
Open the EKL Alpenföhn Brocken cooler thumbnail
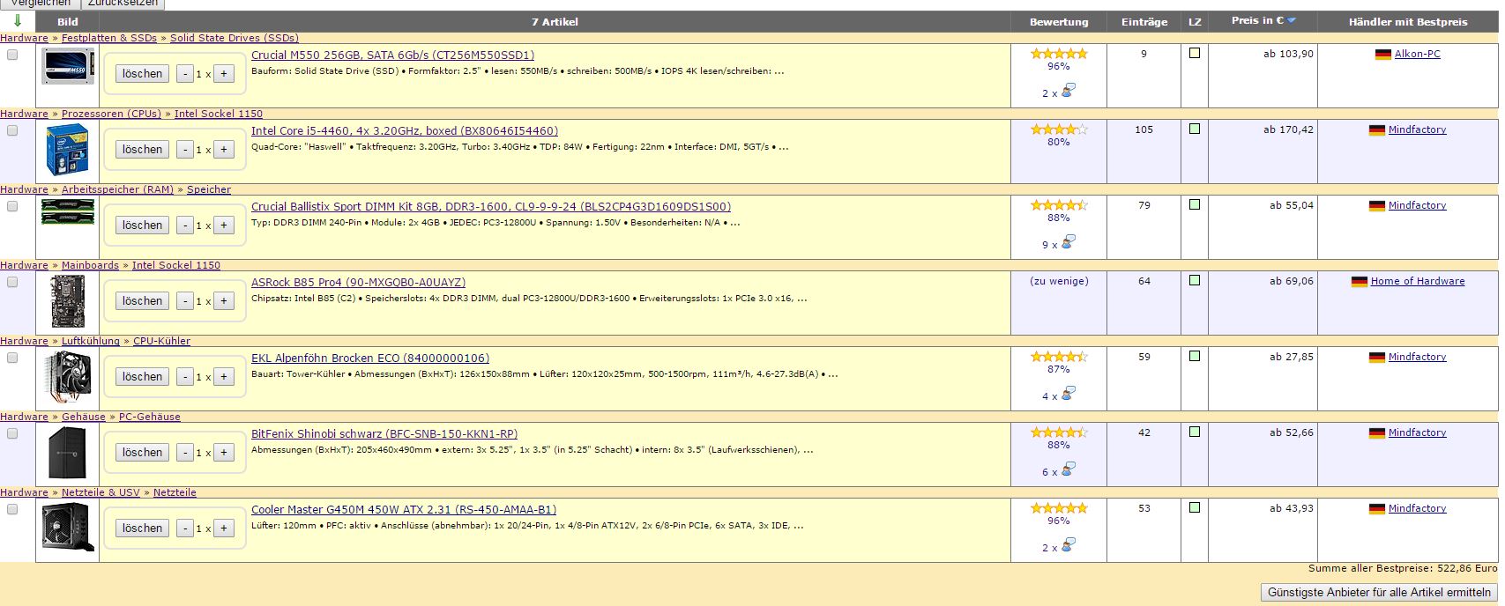(68, 377)
